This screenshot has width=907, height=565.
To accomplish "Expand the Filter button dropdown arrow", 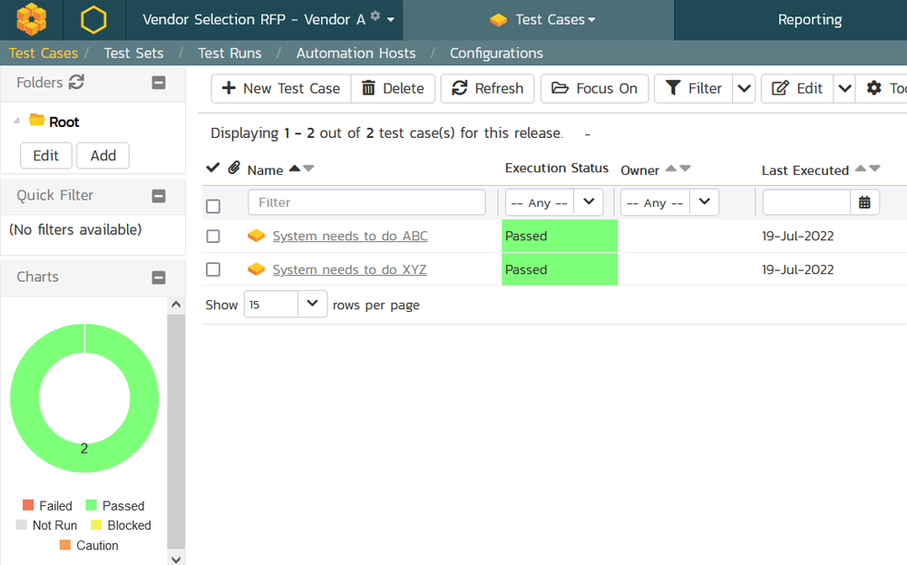I will [744, 88].
